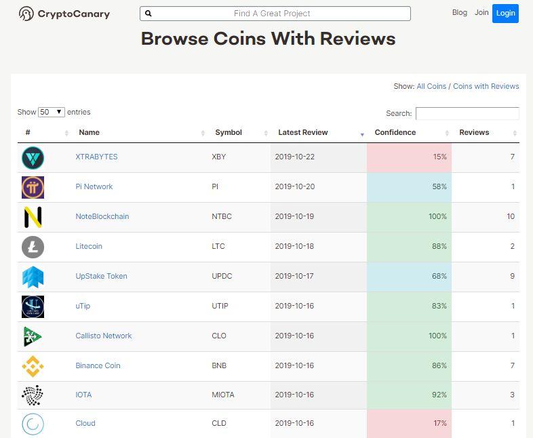Viewport: 533px width, 438px height.
Task: Open the XTRABYTES coin link
Action: point(96,157)
